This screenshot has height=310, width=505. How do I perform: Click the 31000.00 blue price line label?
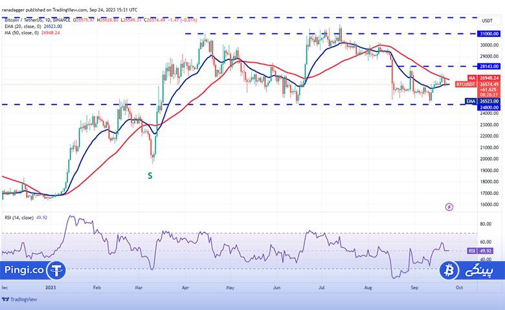click(x=489, y=34)
